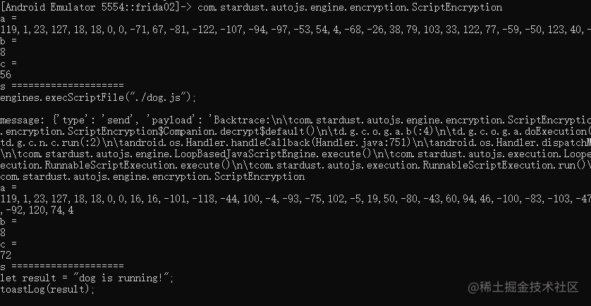Click the let result dog is running line
Screen dimensions: 591x306
pyautogui.click(x=87, y=278)
